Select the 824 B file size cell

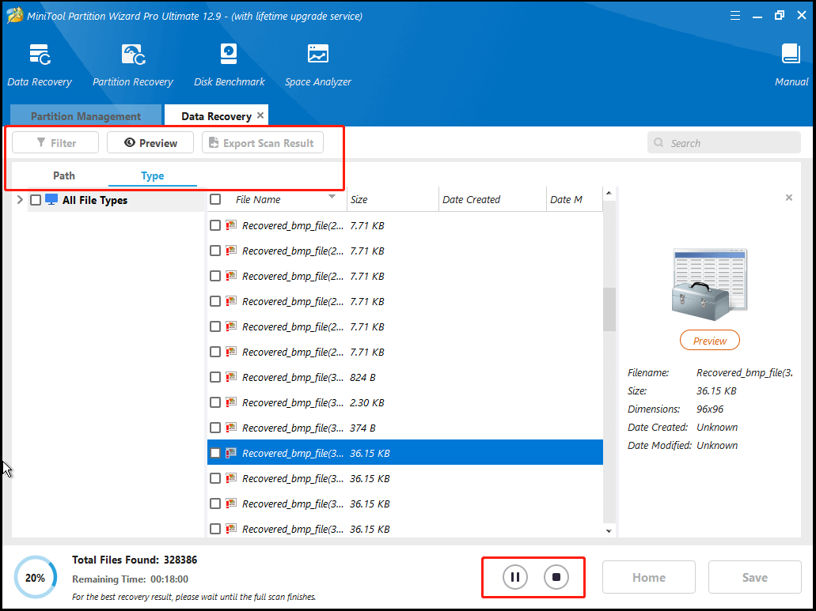click(362, 377)
